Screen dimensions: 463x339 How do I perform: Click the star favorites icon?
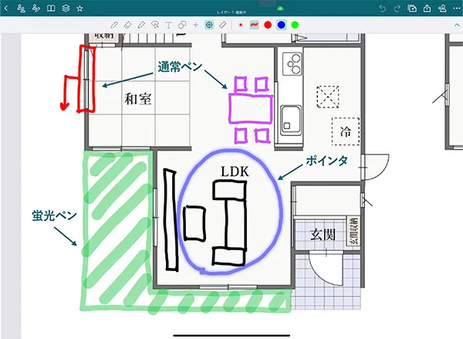[x=79, y=8]
